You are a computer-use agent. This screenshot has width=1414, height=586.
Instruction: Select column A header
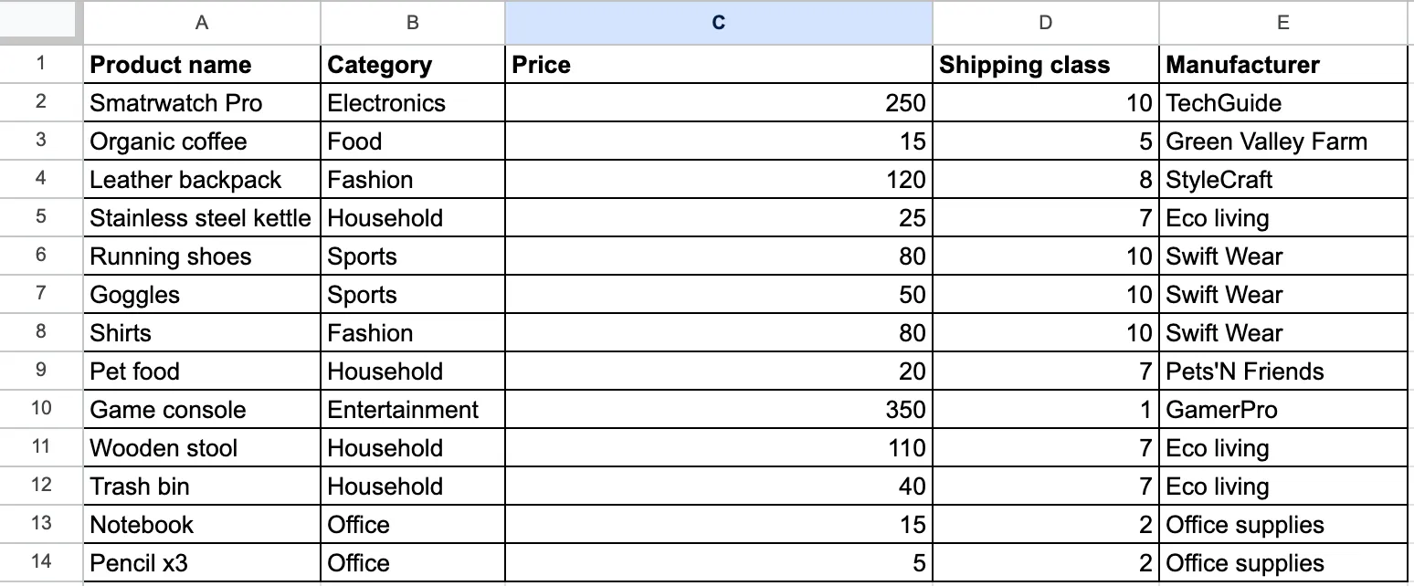point(202,23)
